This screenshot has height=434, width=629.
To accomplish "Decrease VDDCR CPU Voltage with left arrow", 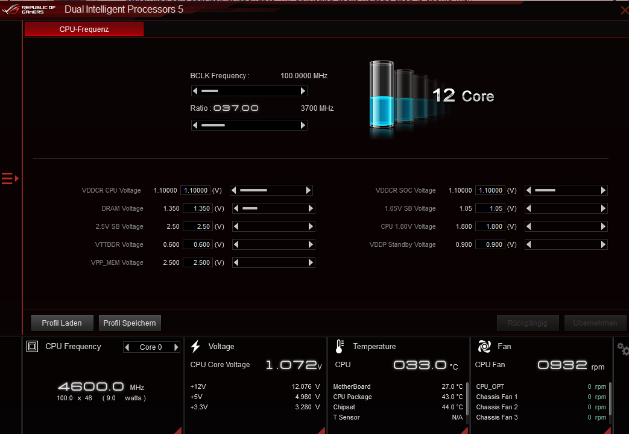I will [233, 190].
